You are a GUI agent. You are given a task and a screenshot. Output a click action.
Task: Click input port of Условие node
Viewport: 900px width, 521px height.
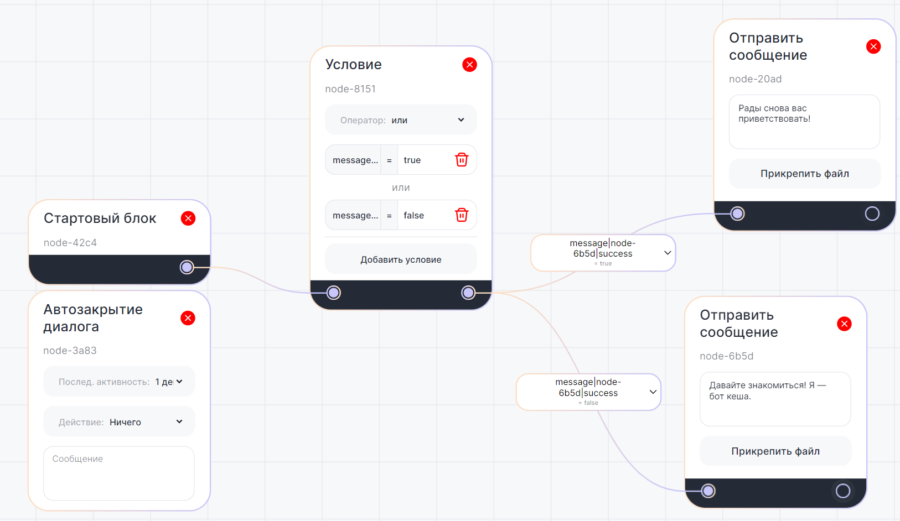pos(334,293)
